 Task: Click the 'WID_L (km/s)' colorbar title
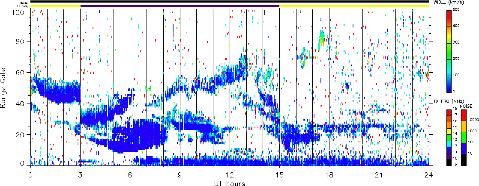click(x=455, y=3)
